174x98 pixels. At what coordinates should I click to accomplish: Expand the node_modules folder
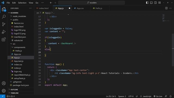pyautogui.click(x=19, y=16)
